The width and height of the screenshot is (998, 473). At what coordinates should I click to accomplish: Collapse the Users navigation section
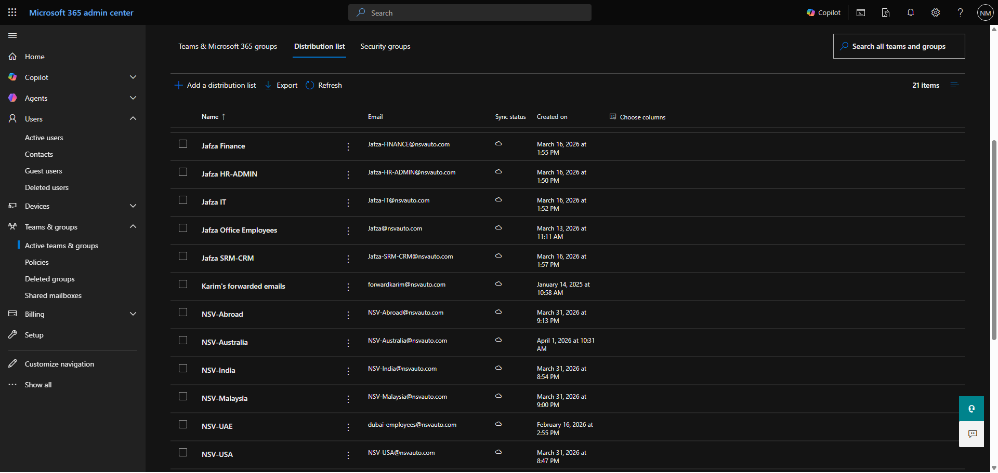133,119
